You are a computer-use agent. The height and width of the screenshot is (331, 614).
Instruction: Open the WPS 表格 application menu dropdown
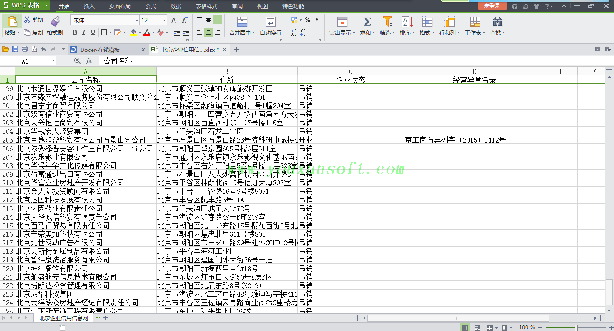47,6
